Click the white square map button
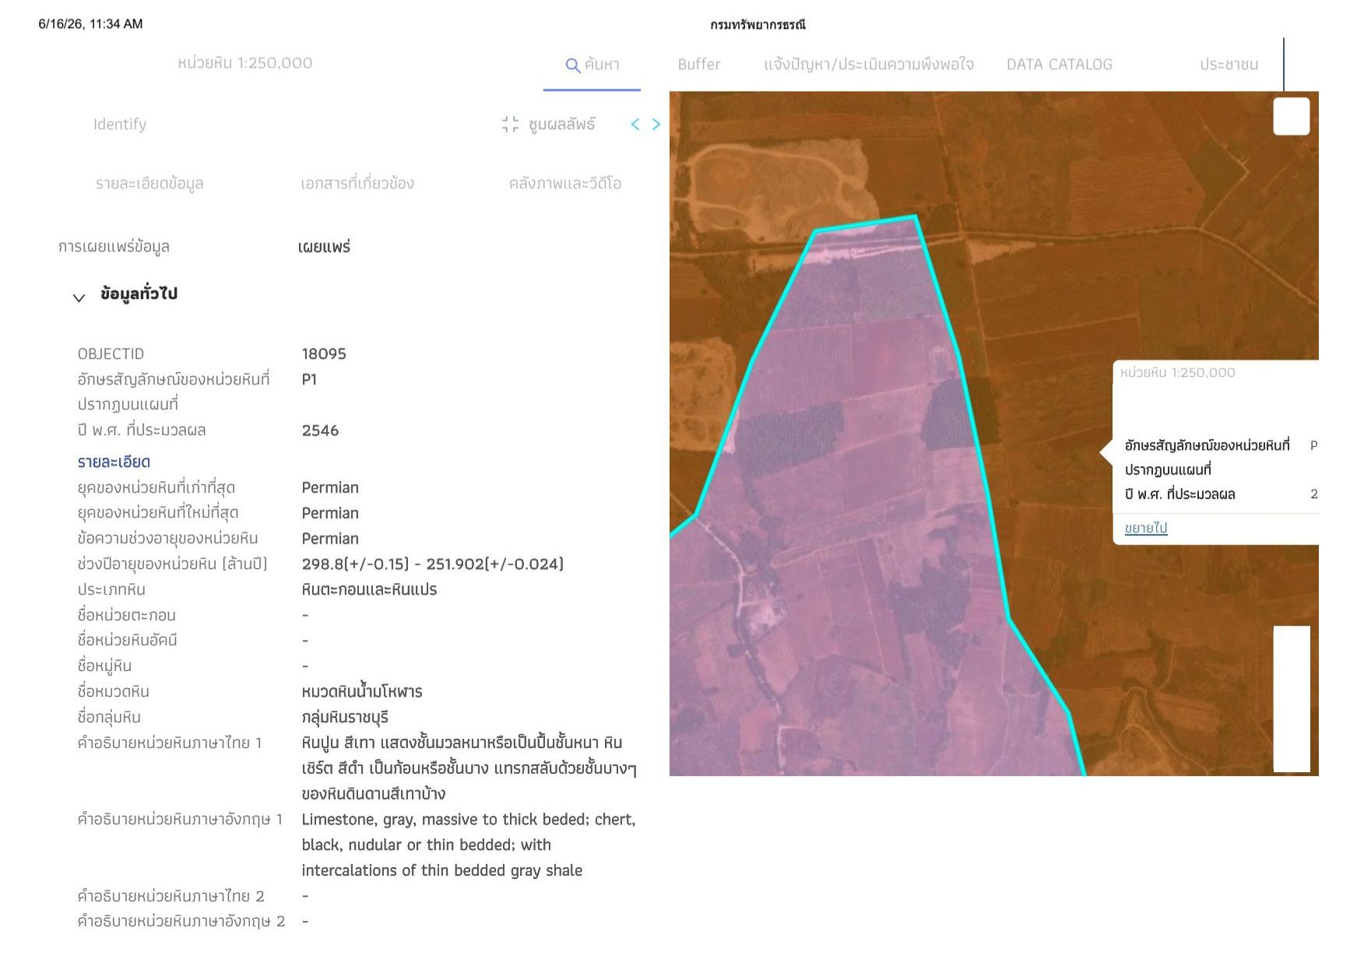This screenshot has height=959, width=1364. coord(1291,116)
